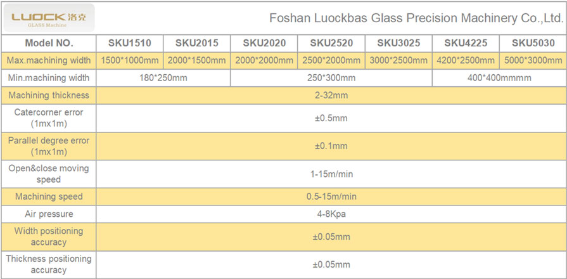Select the company name header text
Image resolution: width=567 pixels, height=279 pixels.
416,18
